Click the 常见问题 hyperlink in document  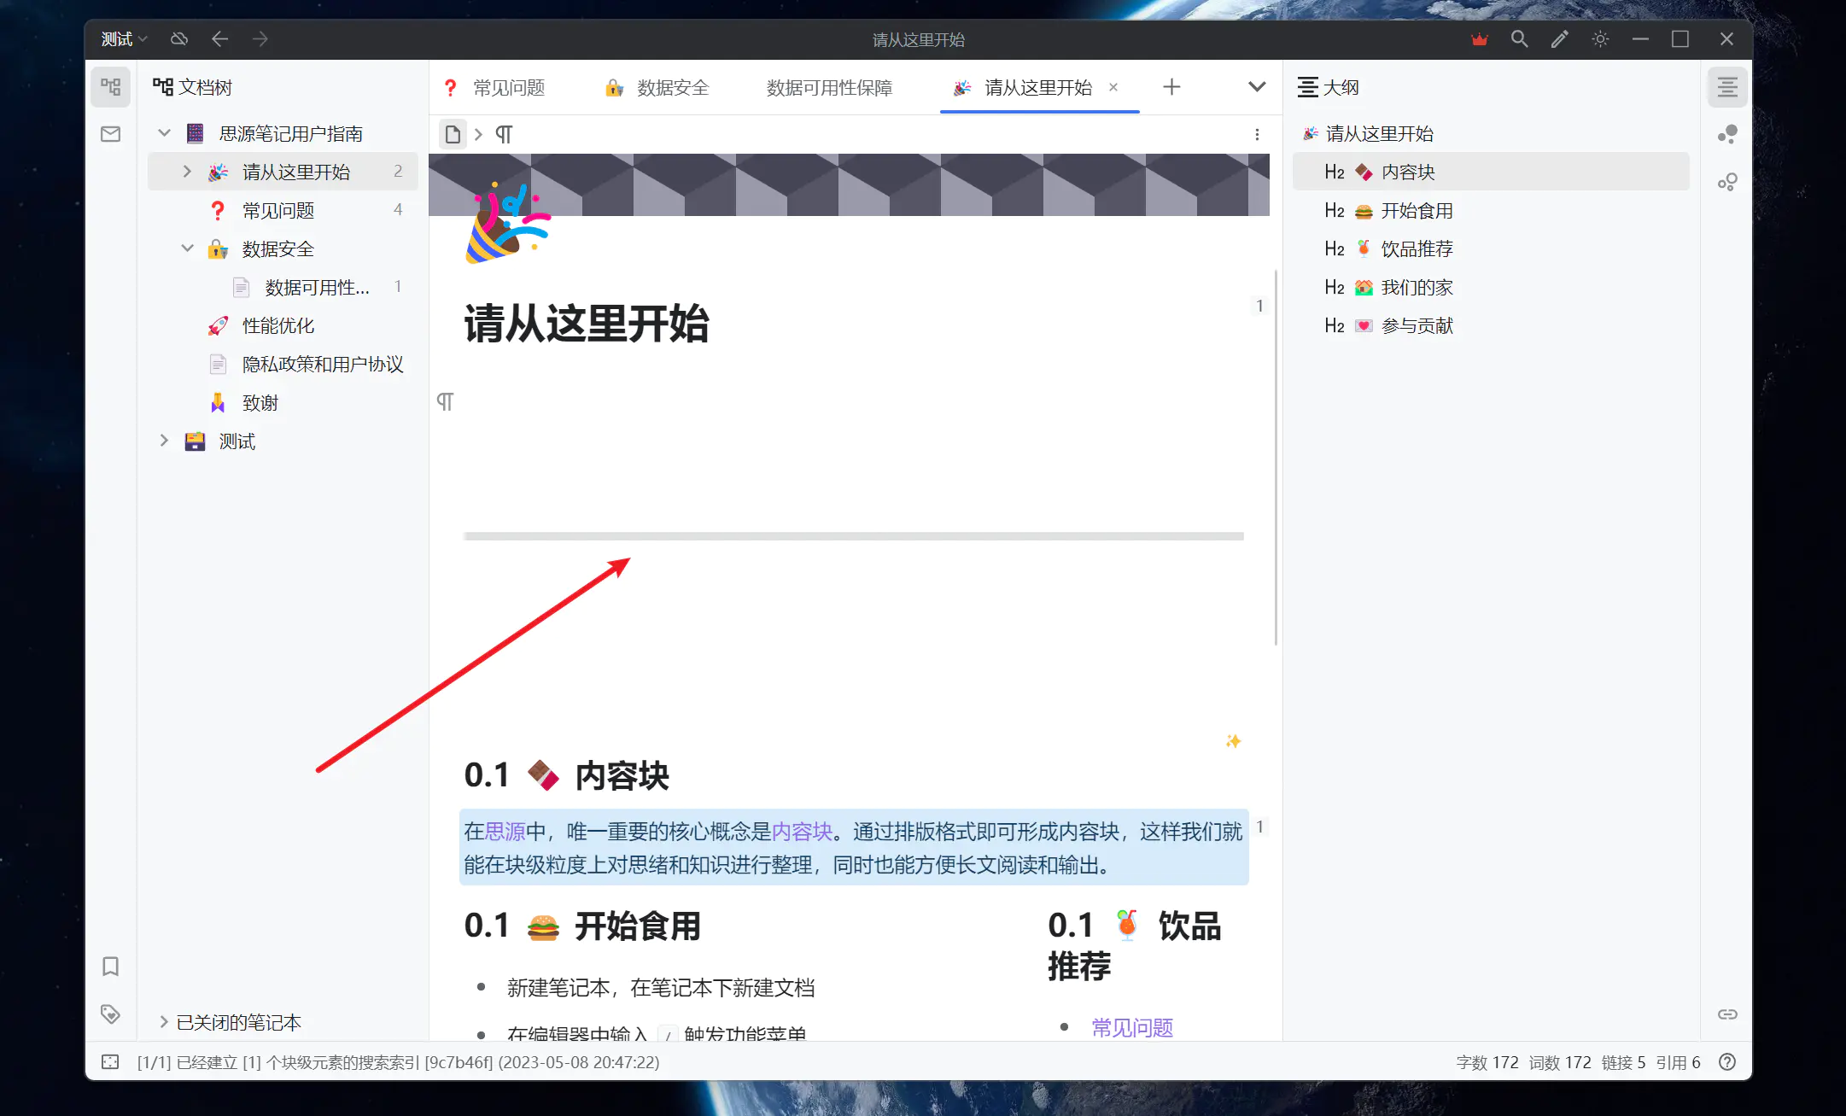click(x=1131, y=1027)
